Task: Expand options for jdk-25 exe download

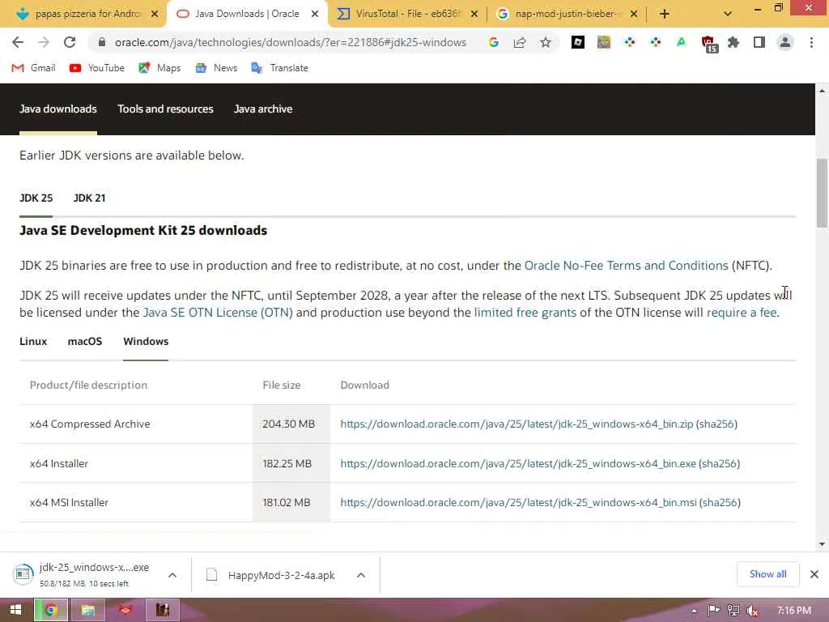Action: click(172, 575)
